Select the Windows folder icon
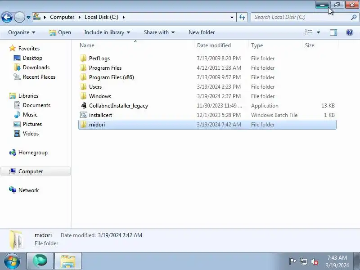This screenshot has height=270, width=360. point(84,96)
